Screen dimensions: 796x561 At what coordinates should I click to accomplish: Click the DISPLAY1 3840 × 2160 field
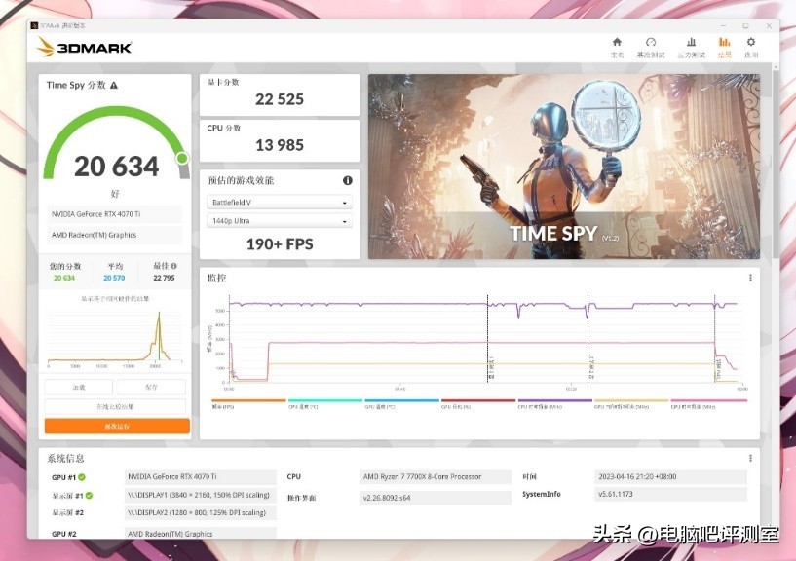pos(200,495)
